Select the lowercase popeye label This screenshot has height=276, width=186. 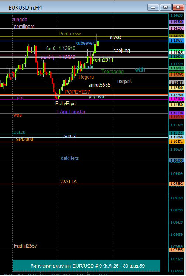(x=96, y=97)
